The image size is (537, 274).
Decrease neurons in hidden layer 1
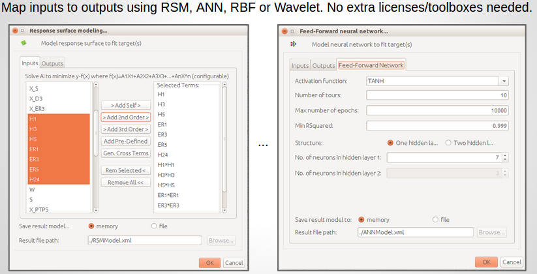pos(505,160)
